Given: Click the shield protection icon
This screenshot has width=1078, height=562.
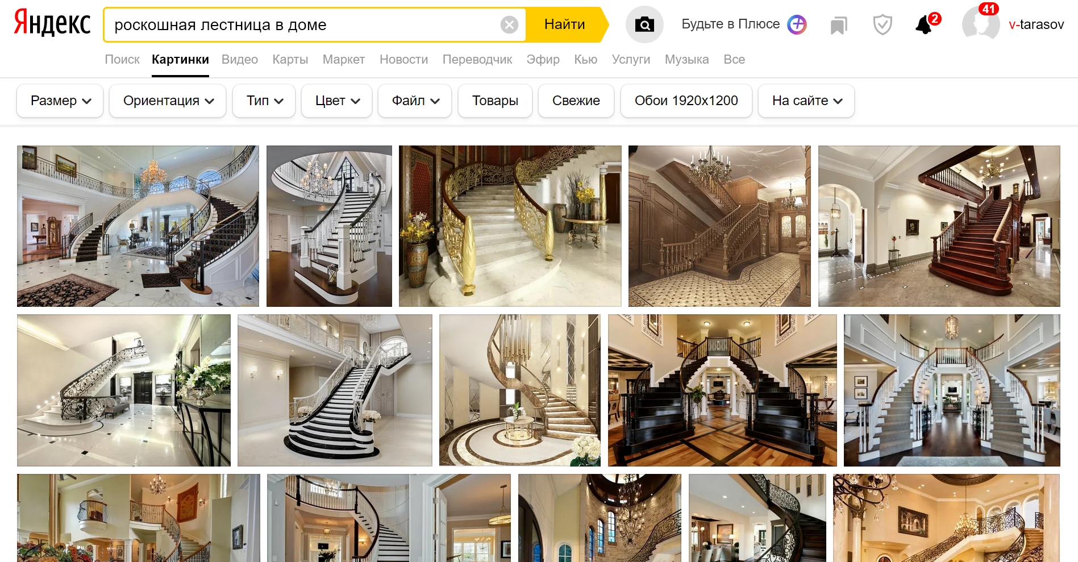Looking at the screenshot, I should coord(883,25).
